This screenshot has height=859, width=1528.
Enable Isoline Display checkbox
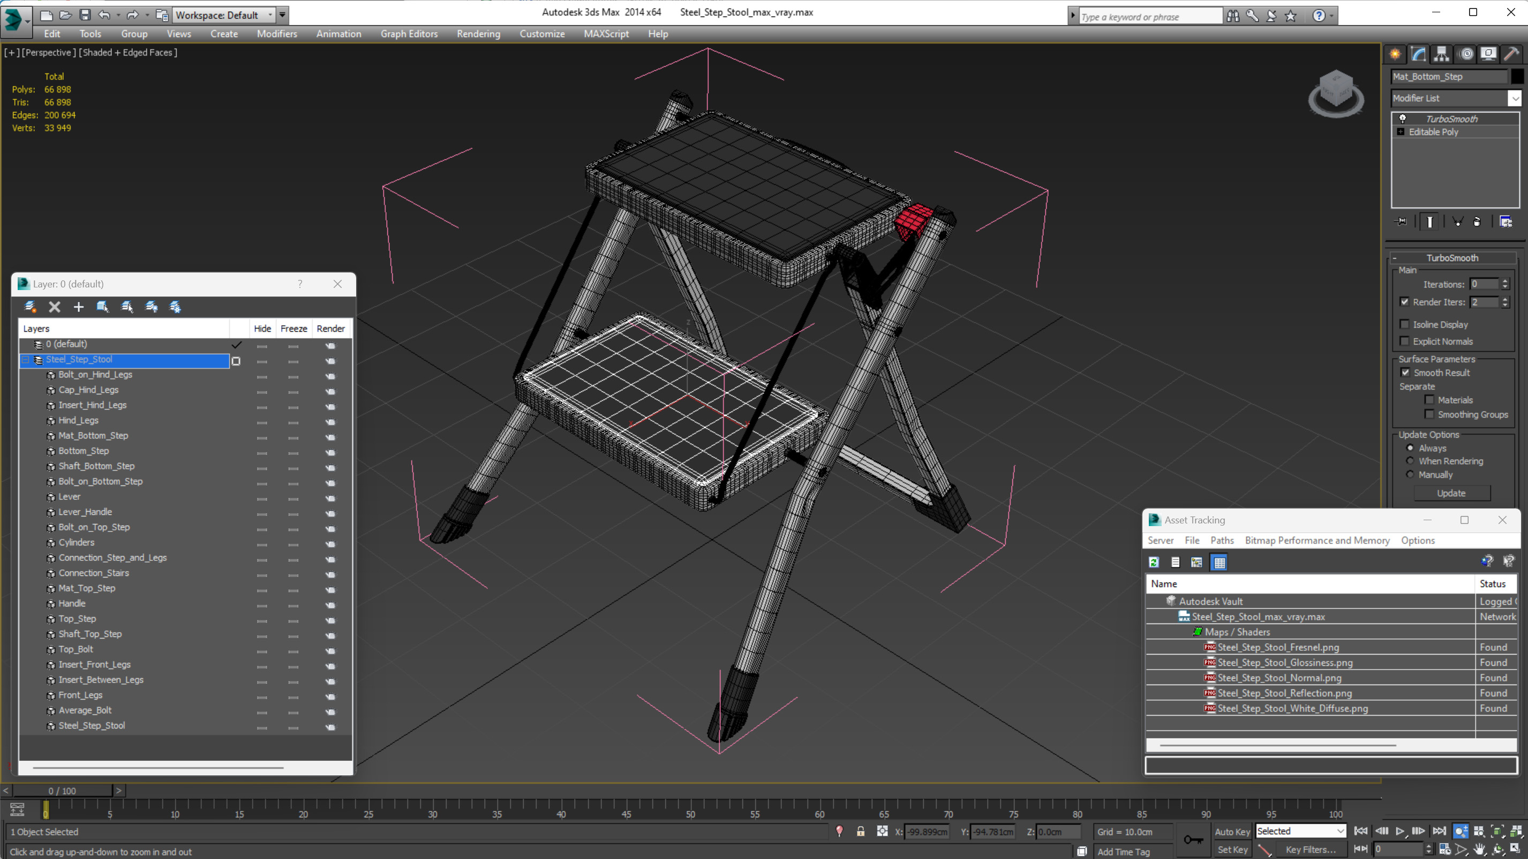1404,324
